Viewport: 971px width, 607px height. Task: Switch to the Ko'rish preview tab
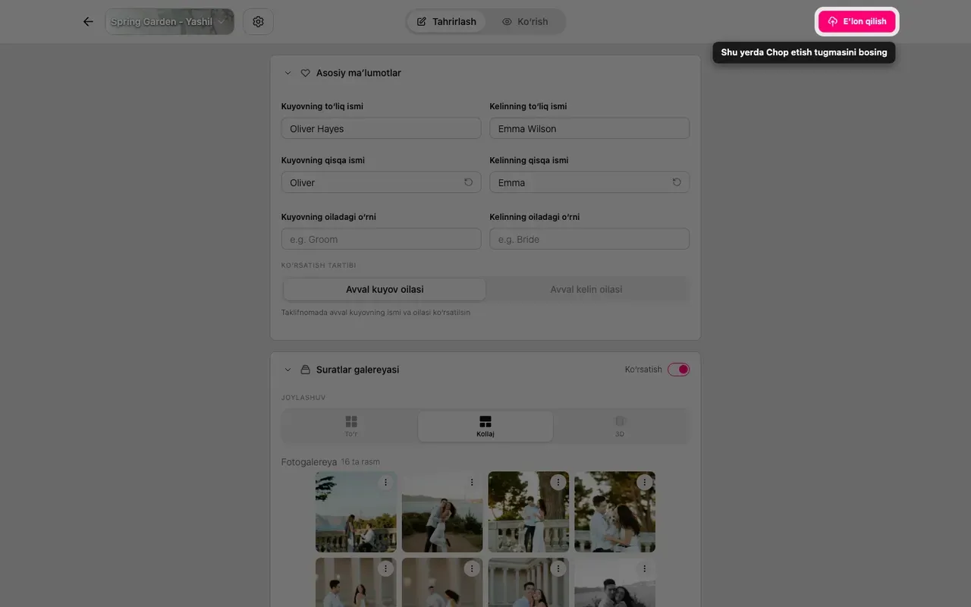click(525, 21)
